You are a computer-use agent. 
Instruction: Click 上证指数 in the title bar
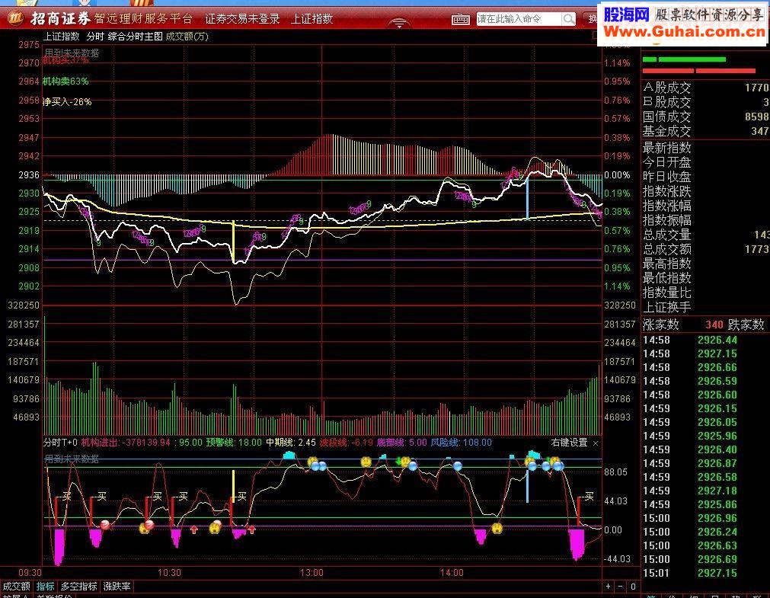click(312, 19)
